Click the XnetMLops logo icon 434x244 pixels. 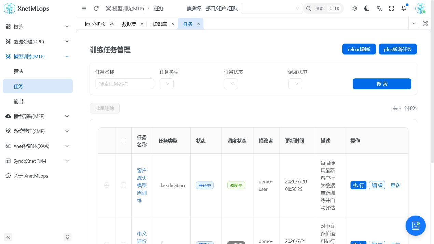pyautogui.click(x=10, y=9)
